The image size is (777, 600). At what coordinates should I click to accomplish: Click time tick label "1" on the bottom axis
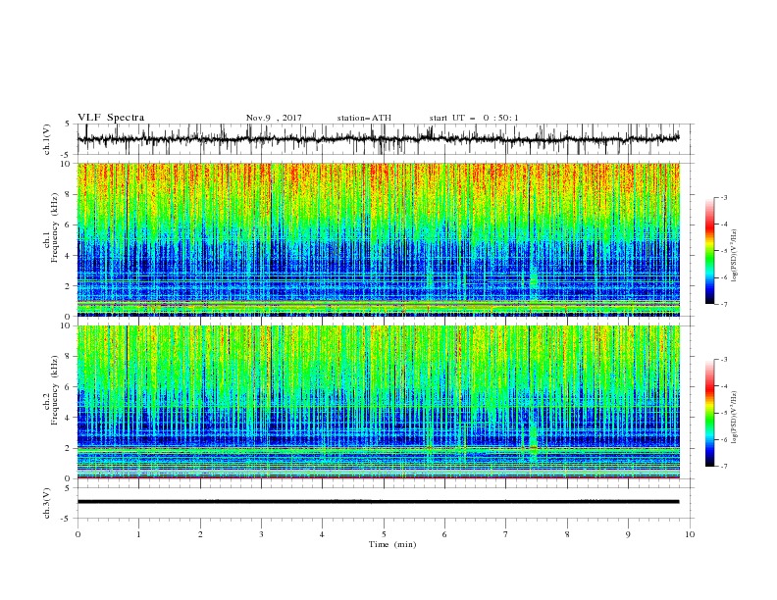coord(138,534)
